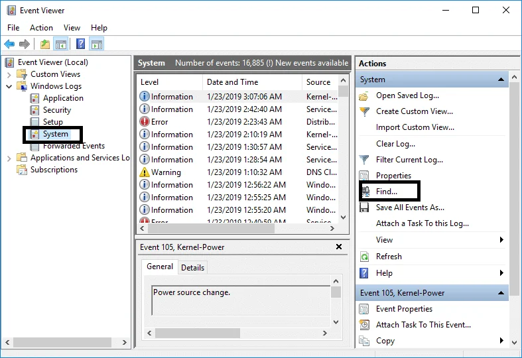Open the Copy submenu arrow in Actions
This screenshot has width=522, height=358.
click(501, 340)
